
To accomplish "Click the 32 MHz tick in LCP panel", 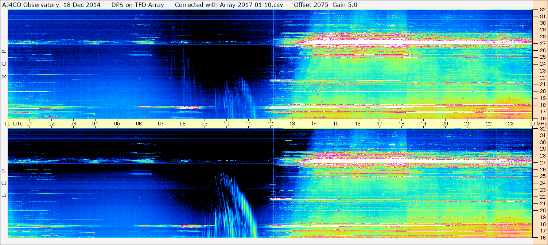I will [543, 129].
